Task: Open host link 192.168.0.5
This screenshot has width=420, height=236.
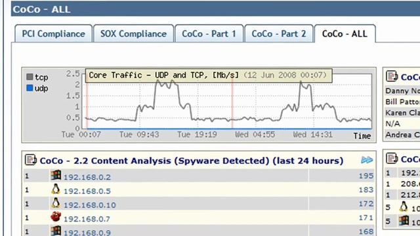Action: click(x=87, y=191)
